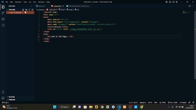Click the editor vertical scrollbar
The width and height of the screenshot is (196, 110).
pos(195,45)
